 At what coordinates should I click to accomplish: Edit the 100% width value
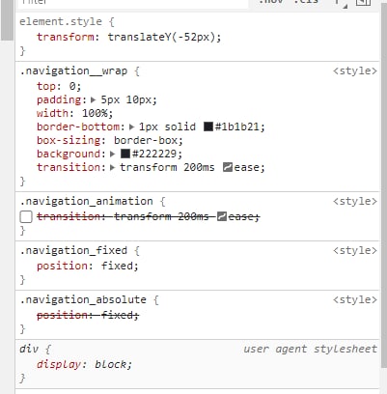pyautogui.click(x=95, y=113)
